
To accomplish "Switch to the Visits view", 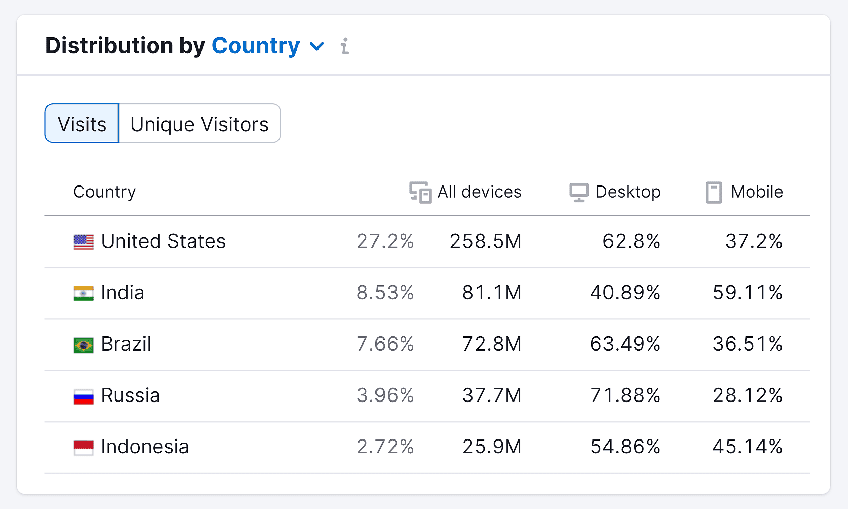I will pyautogui.click(x=82, y=124).
